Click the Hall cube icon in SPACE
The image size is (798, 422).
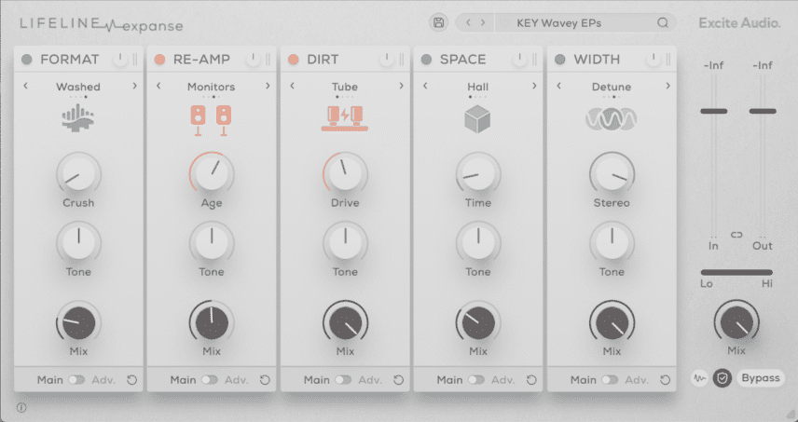click(x=477, y=119)
